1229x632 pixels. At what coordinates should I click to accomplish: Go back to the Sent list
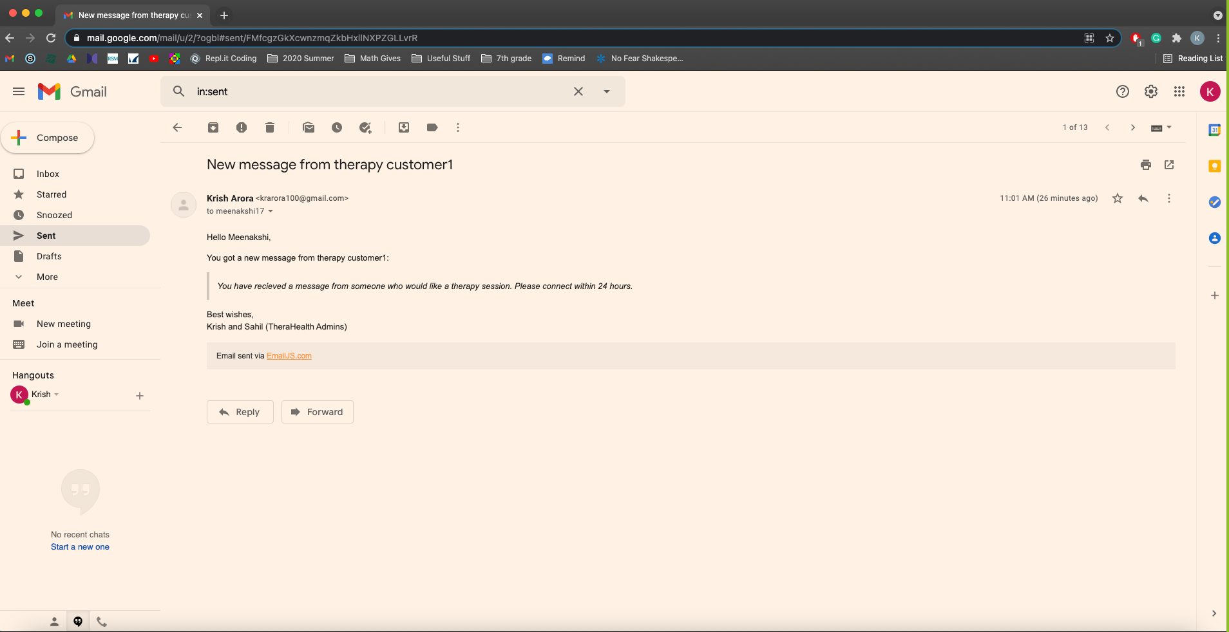(177, 127)
